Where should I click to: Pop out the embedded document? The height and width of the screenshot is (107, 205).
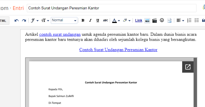(188, 67)
